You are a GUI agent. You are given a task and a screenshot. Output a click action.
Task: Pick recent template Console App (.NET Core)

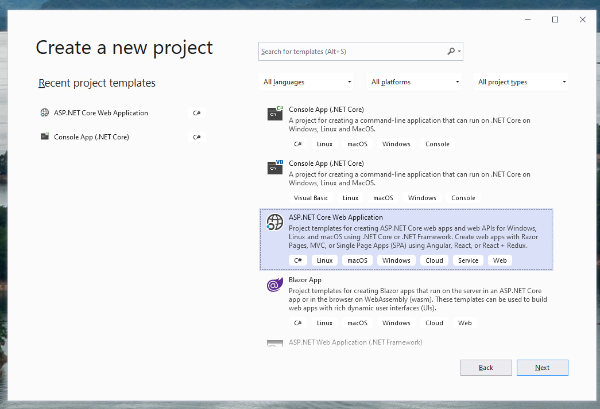(91, 137)
